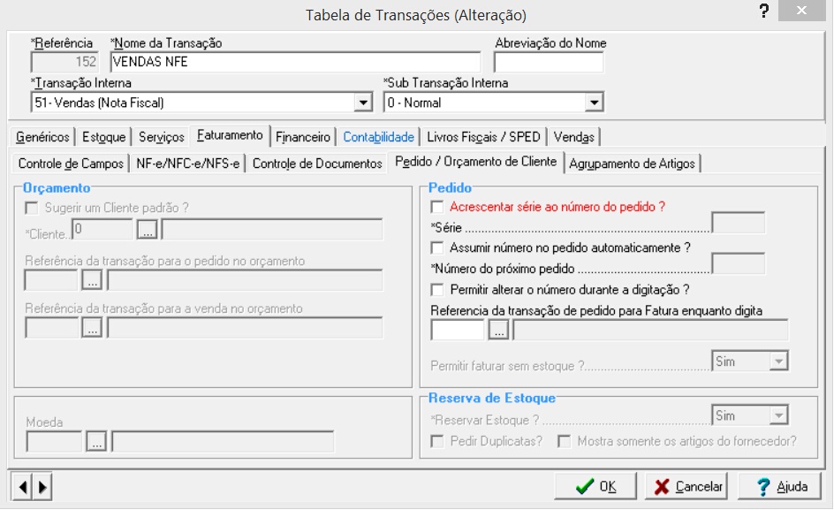This screenshot has width=834, height=510.
Task: Click the Número do próximo pedido field
Action: click(x=739, y=263)
